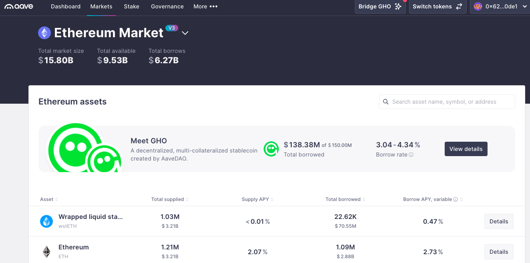Click the ETH token icon in Ethereum row
Screen dimensions: 530x263
click(x=46, y=252)
